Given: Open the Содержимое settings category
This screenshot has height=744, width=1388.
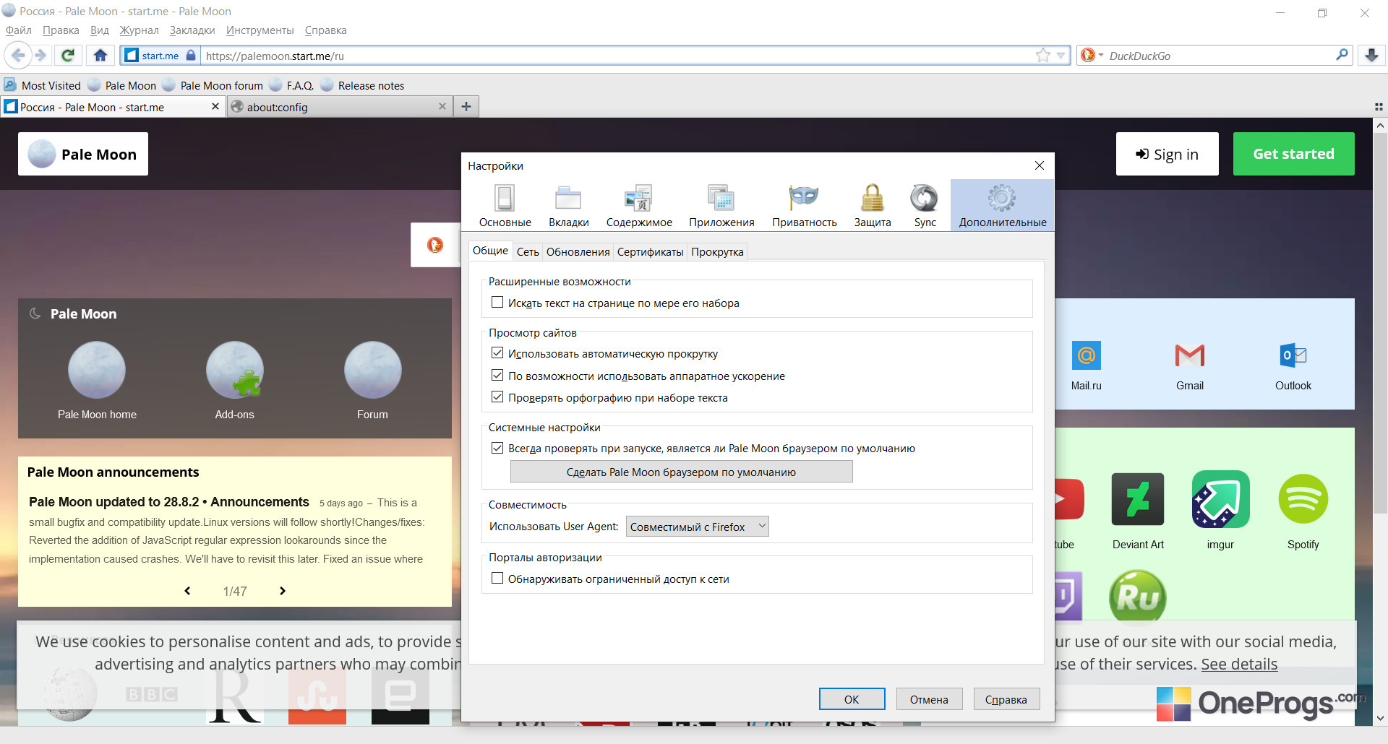Looking at the screenshot, I should click(x=639, y=205).
